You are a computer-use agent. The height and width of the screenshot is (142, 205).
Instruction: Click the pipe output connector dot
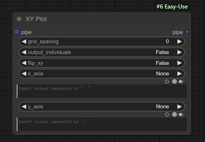tap(187, 32)
